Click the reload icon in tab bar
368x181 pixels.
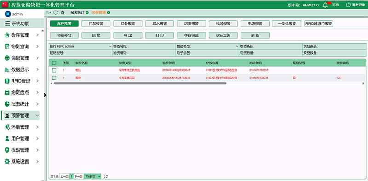coord(55,12)
